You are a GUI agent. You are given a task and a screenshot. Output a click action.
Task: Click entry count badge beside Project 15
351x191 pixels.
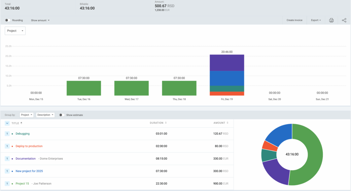pyautogui.click(x=7, y=183)
